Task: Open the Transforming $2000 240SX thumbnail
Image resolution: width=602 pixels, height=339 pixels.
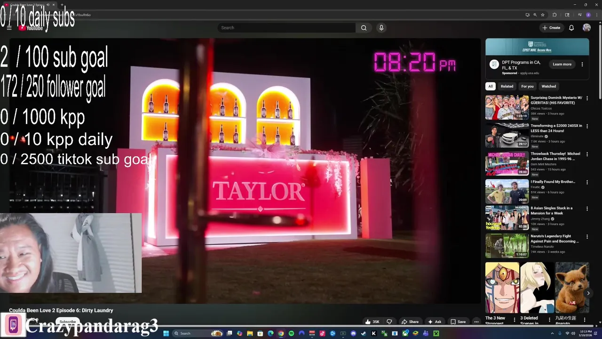Action: pyautogui.click(x=507, y=135)
